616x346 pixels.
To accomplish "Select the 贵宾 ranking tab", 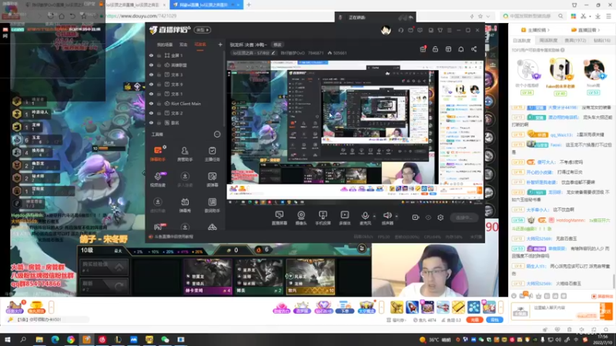I will click(575, 41).
